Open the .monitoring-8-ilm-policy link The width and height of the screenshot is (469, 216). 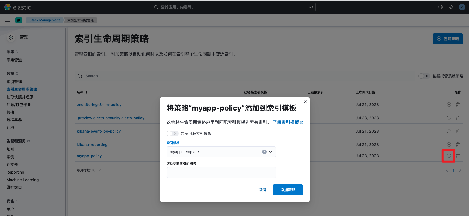coord(99,105)
